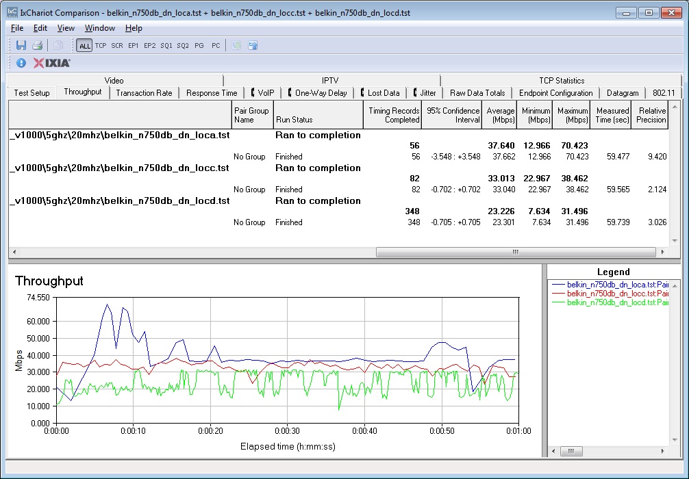This screenshot has width=689, height=479.
Task: Toggle the EP1 filter button
Action: click(x=133, y=45)
